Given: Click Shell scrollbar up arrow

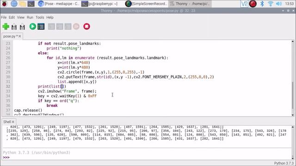Looking at the screenshot, I should pyautogui.click(x=293, y=127).
